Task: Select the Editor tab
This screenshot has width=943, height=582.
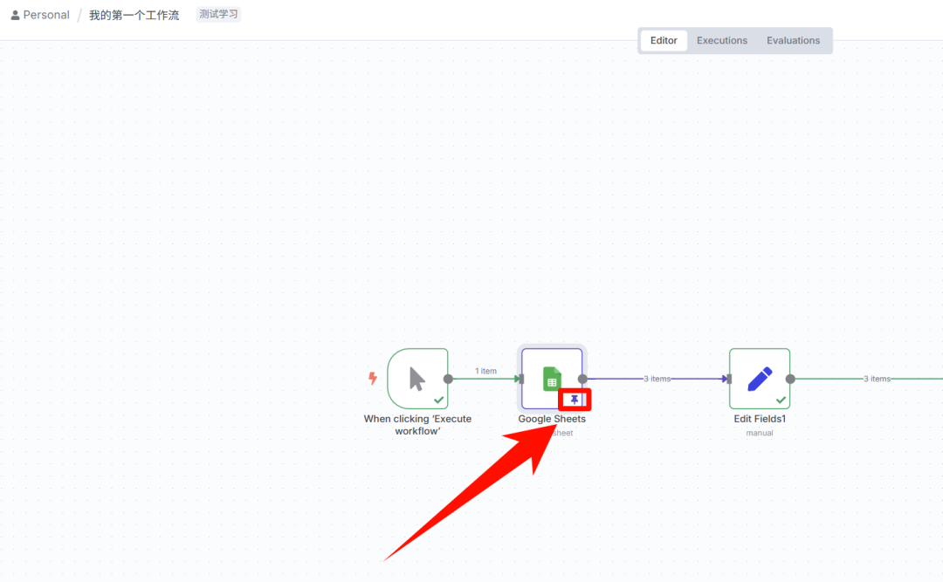Action: point(664,40)
